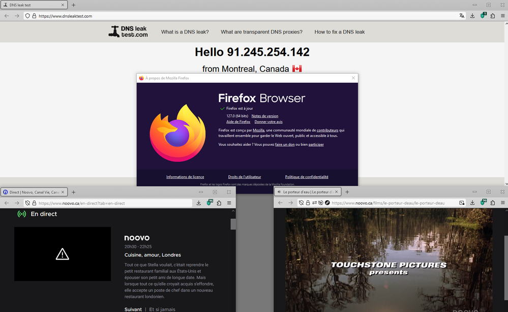508x312 pixels.
Task: Click the picture-in-picture icon in the Le porteur d'eau address bar
Action: pos(462,203)
